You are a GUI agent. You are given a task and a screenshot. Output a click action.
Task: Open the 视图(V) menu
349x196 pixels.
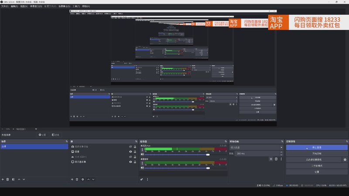point(24,6)
